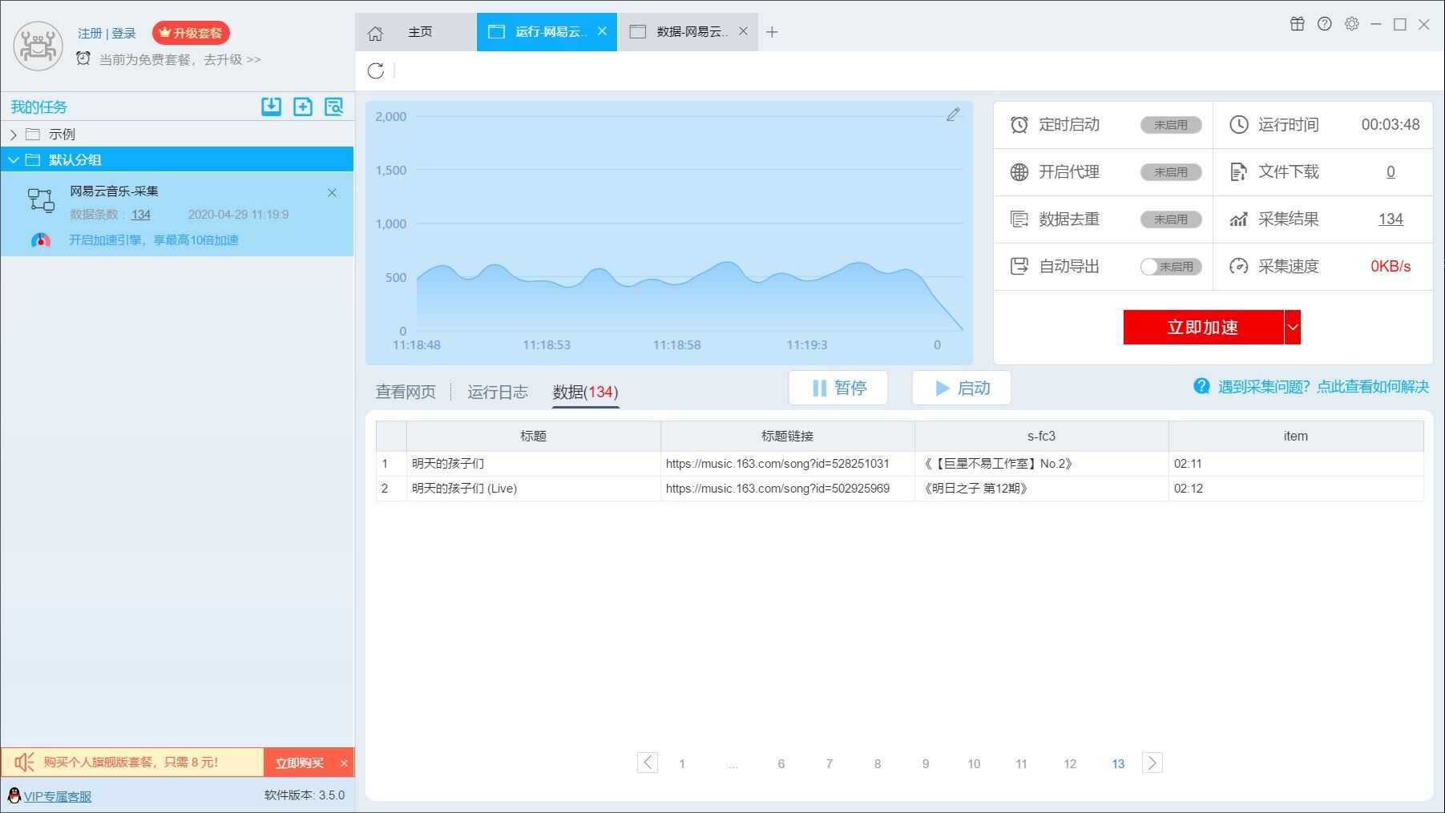Screen dimensions: 1445x813
Task: Click the refresh icon below the tabs
Action: coord(375,70)
